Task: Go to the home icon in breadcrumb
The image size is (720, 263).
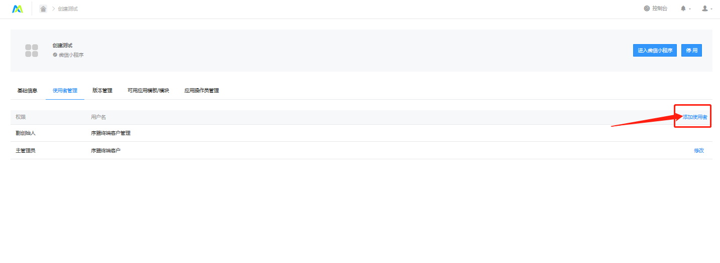Action: click(43, 9)
